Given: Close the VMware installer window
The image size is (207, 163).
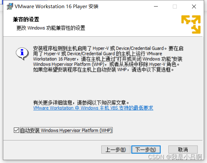Looking at the screenshot, I should (x=194, y=6).
